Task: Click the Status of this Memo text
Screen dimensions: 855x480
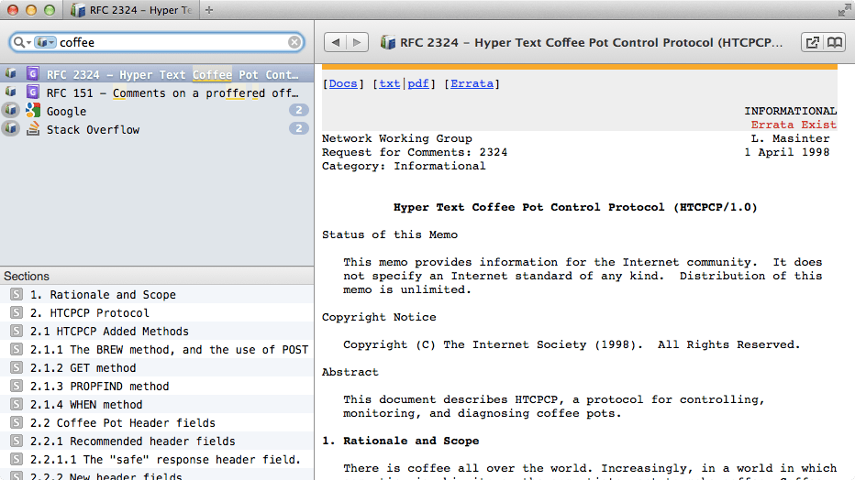Action: click(x=390, y=235)
